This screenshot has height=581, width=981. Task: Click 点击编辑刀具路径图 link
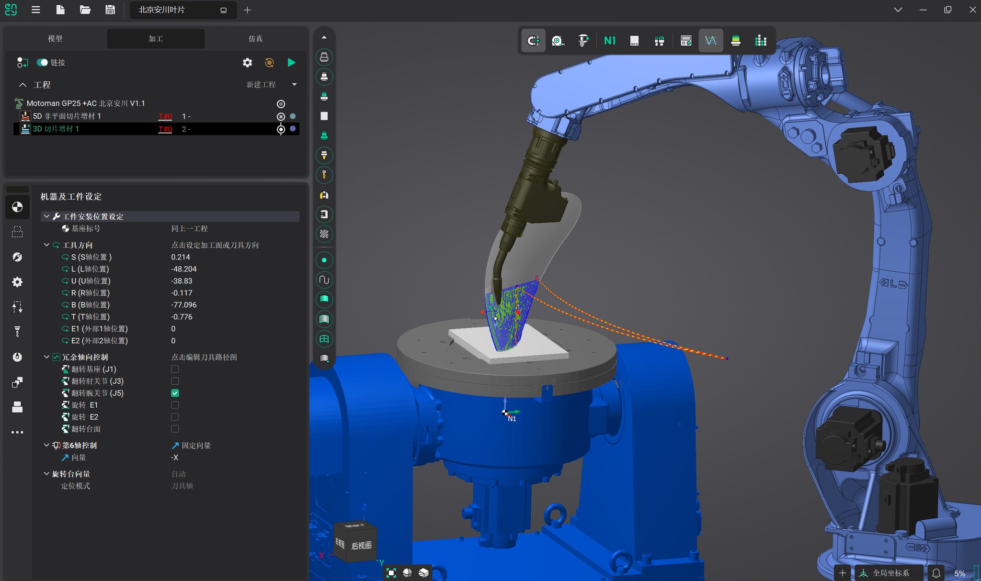point(204,357)
